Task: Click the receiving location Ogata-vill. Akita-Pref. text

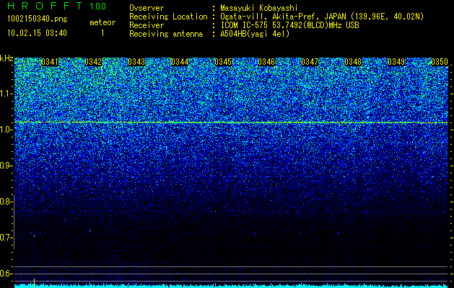Action: (x=322, y=17)
